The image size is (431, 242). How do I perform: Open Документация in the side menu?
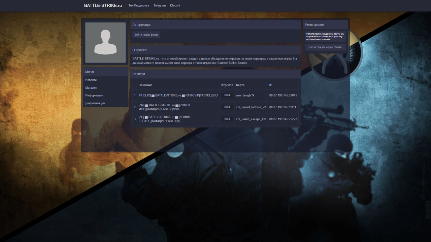95,103
